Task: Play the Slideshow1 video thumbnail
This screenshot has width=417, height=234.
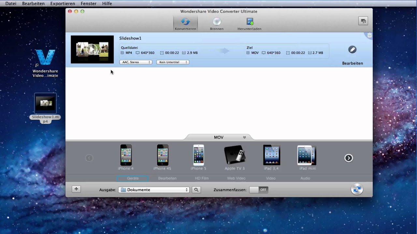Action: [x=92, y=49]
